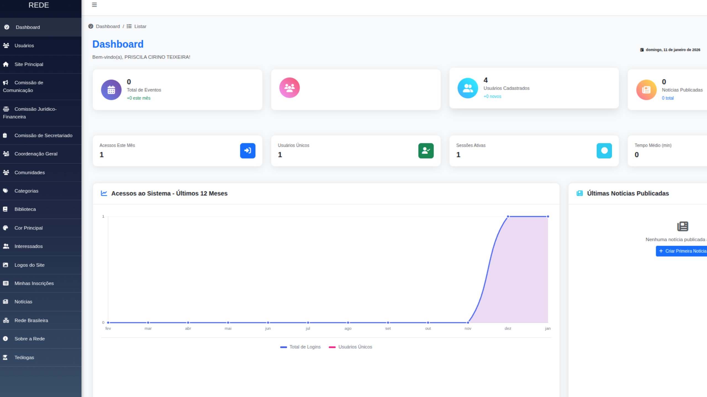The image size is (707, 397).
Task: Click the Listar breadcrumb link
Action: point(140,26)
